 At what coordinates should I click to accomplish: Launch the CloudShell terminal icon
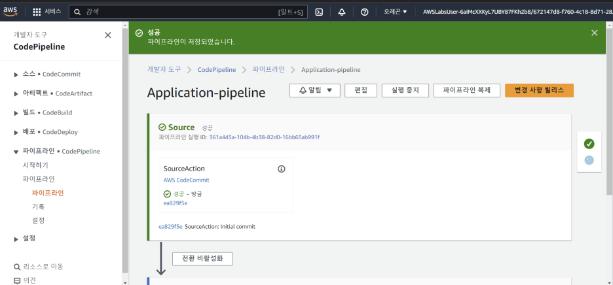[x=319, y=12]
